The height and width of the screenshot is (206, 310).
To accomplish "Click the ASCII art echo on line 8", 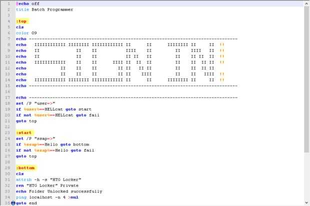I will tap(120, 45).
